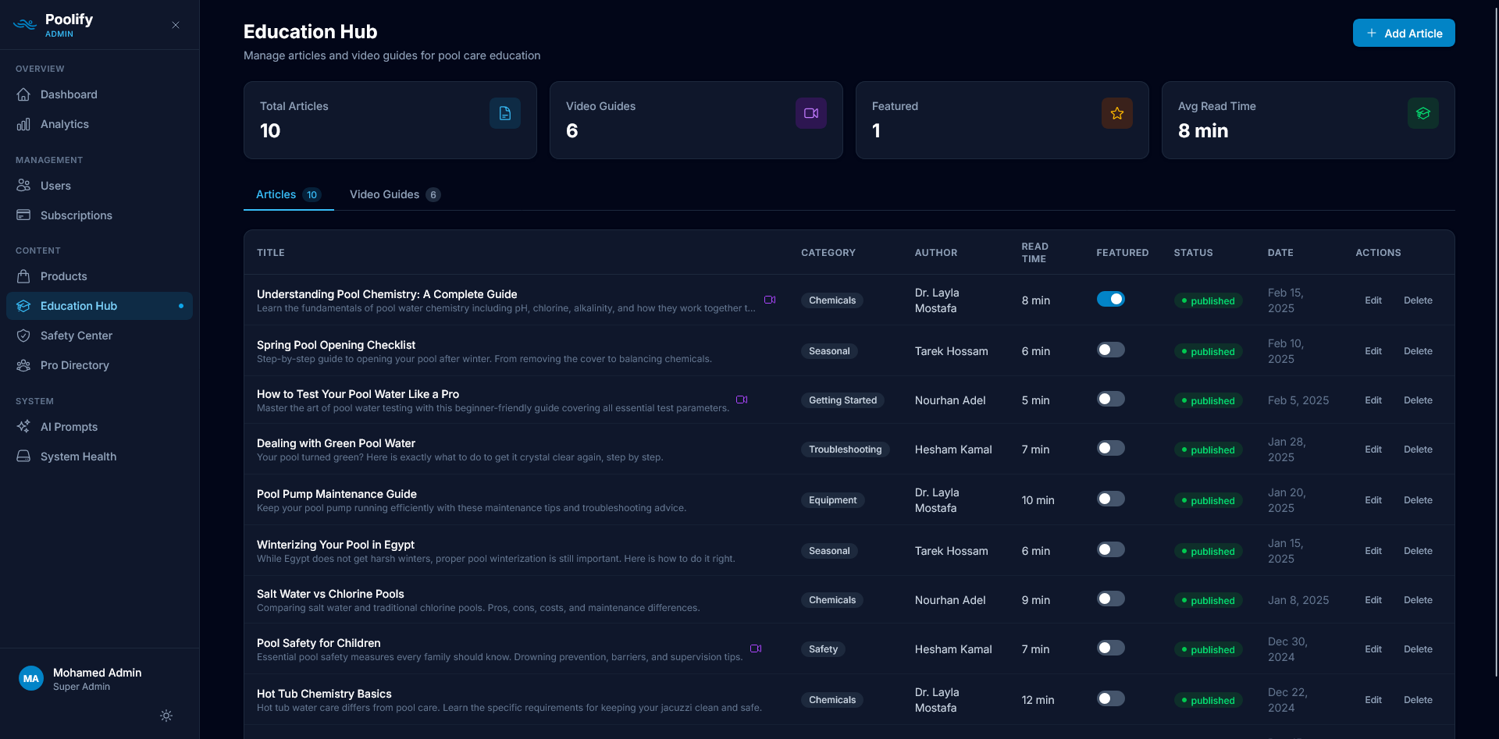Click the Troubleshooting category badge
The image size is (1499, 739).
tap(845, 449)
